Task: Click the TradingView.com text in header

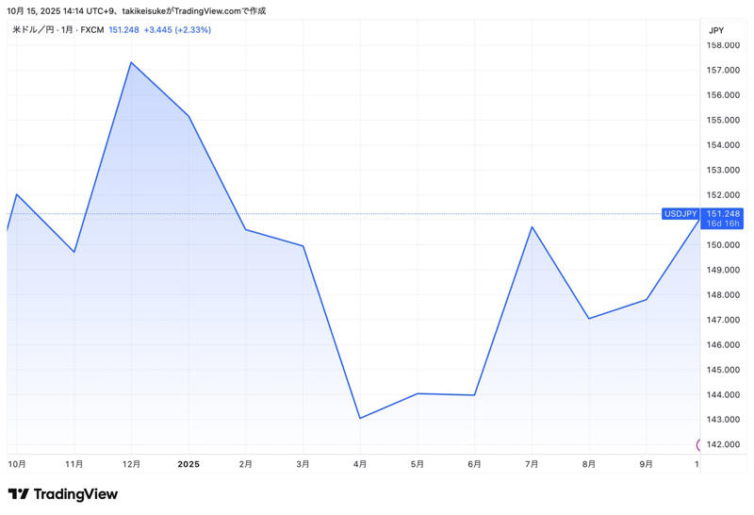Action: (207, 10)
